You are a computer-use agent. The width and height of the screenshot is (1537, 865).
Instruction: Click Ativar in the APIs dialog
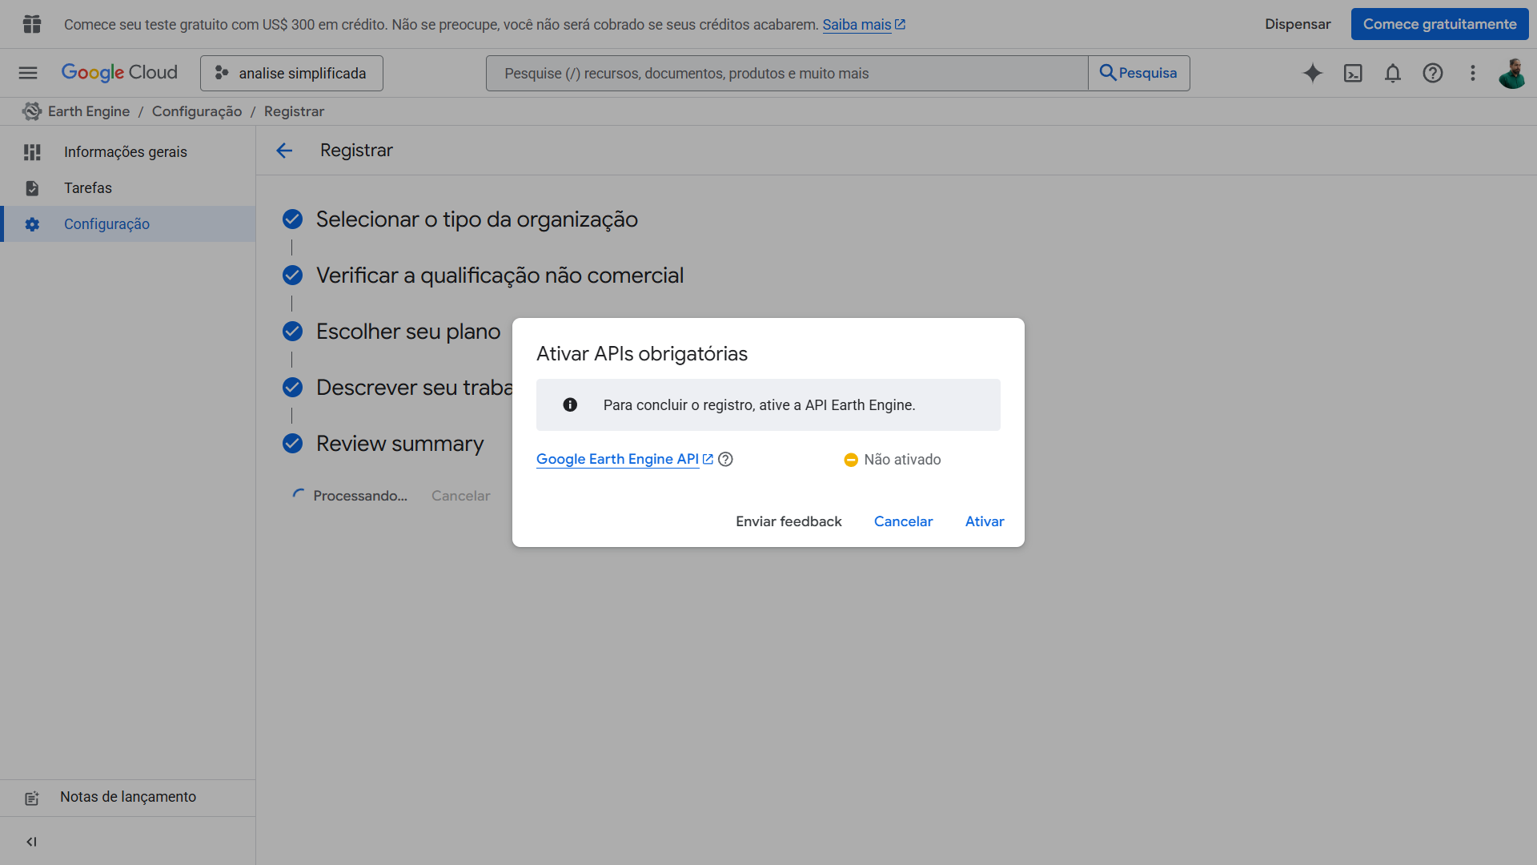point(984,521)
